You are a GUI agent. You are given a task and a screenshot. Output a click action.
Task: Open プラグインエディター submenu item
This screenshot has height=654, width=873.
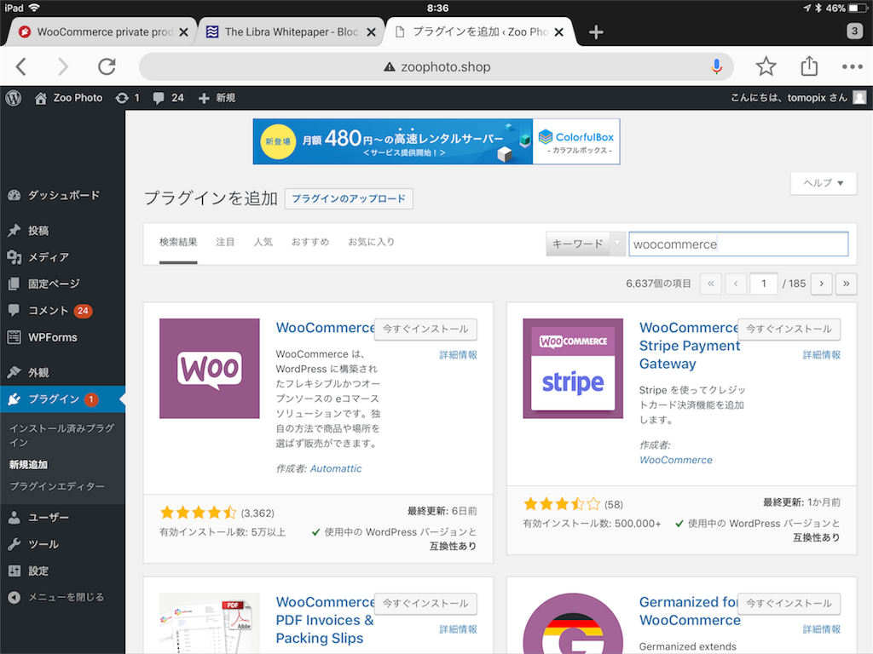(x=57, y=486)
